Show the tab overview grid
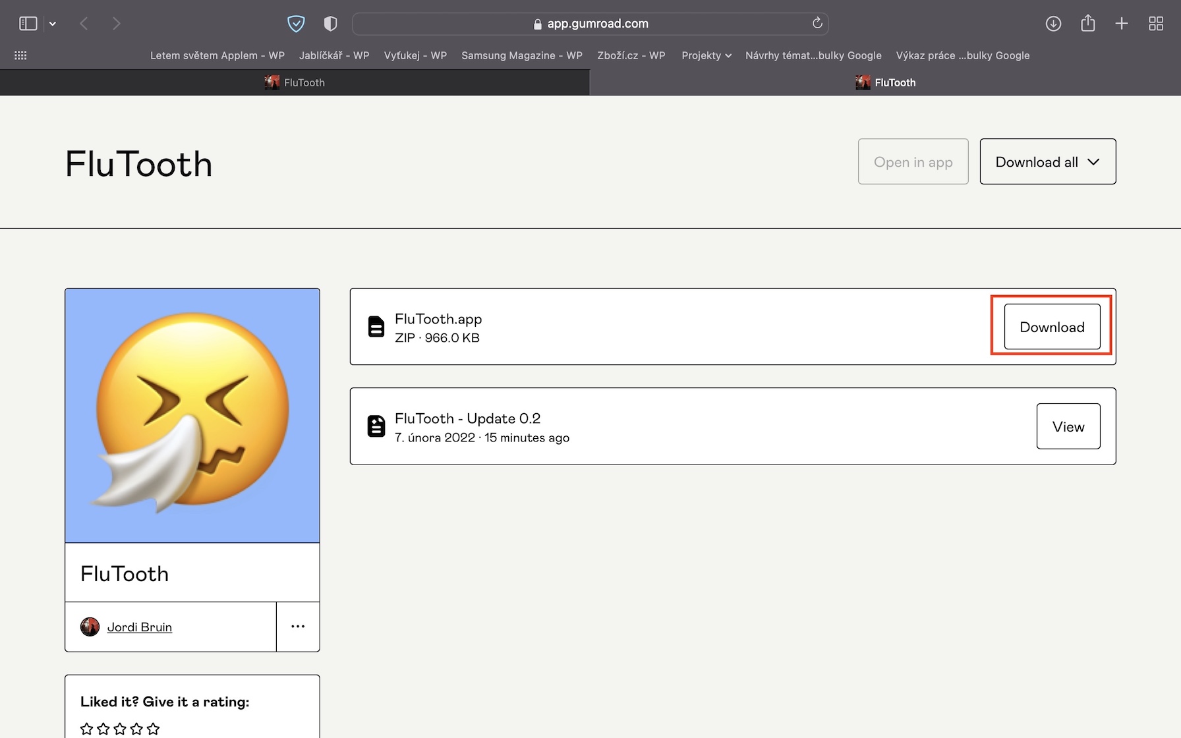The image size is (1181, 738). coord(1156,24)
